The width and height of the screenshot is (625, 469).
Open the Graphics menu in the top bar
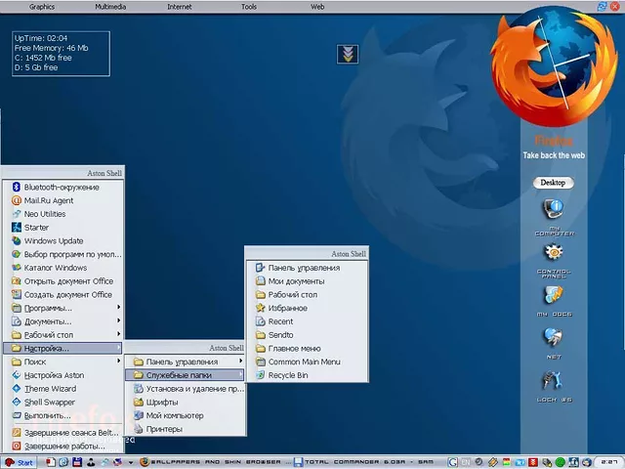(42, 6)
